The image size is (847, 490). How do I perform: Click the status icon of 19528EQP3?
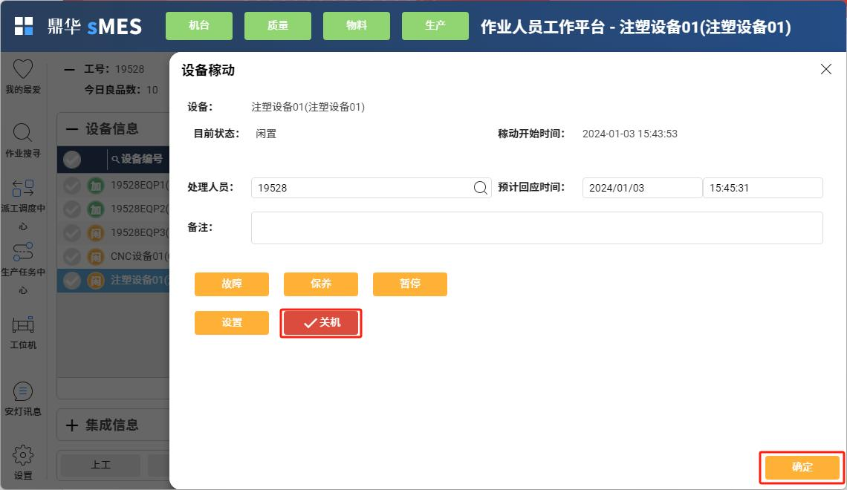(x=96, y=233)
